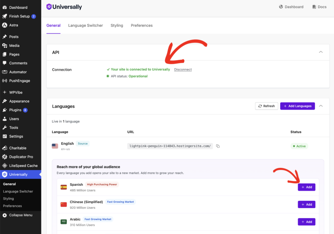Screen dimensions: 334x234
Task: Select General in the Universally submenu
Action: pyautogui.click(x=9, y=184)
